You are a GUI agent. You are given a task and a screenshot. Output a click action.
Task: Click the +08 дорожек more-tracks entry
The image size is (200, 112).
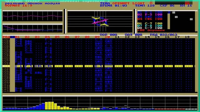pyautogui.click(x=151, y=30)
